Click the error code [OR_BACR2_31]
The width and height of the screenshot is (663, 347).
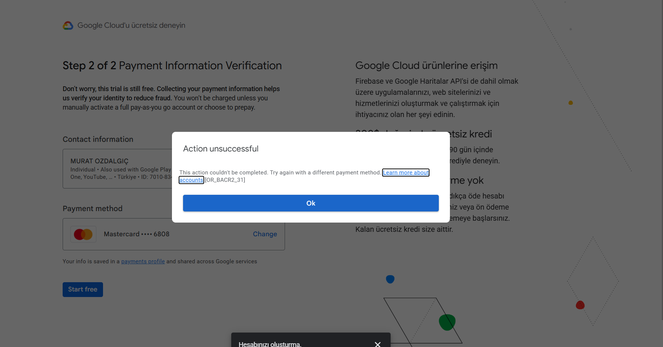(225, 180)
